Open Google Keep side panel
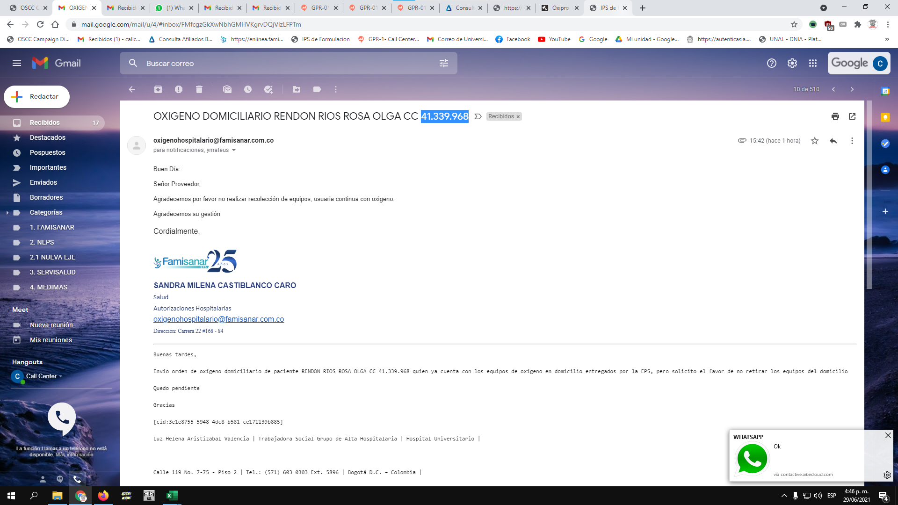This screenshot has height=505, width=898. (x=885, y=117)
